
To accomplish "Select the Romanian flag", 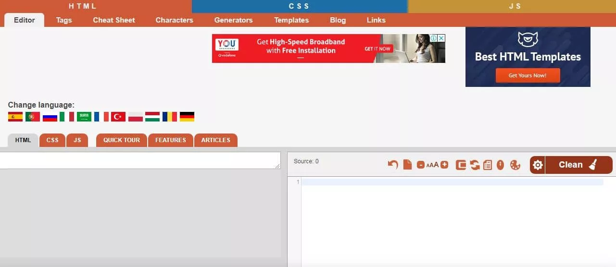I will [170, 117].
